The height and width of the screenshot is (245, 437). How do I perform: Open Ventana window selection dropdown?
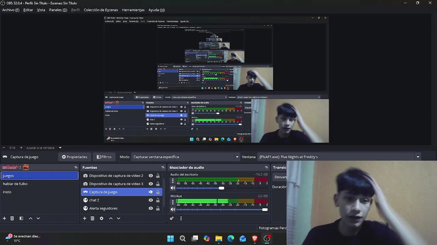click(339, 157)
